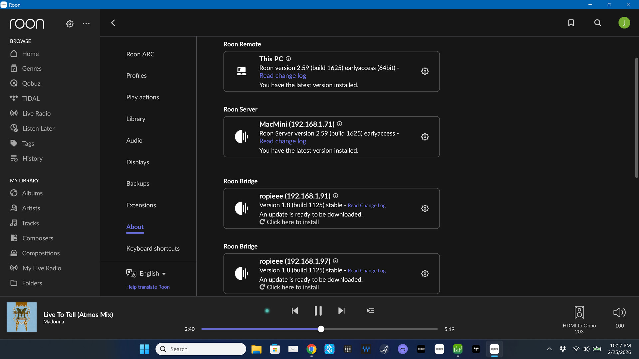Read change log for This PC Roon Remote
Screen dimensions: 639x359
coord(283,76)
